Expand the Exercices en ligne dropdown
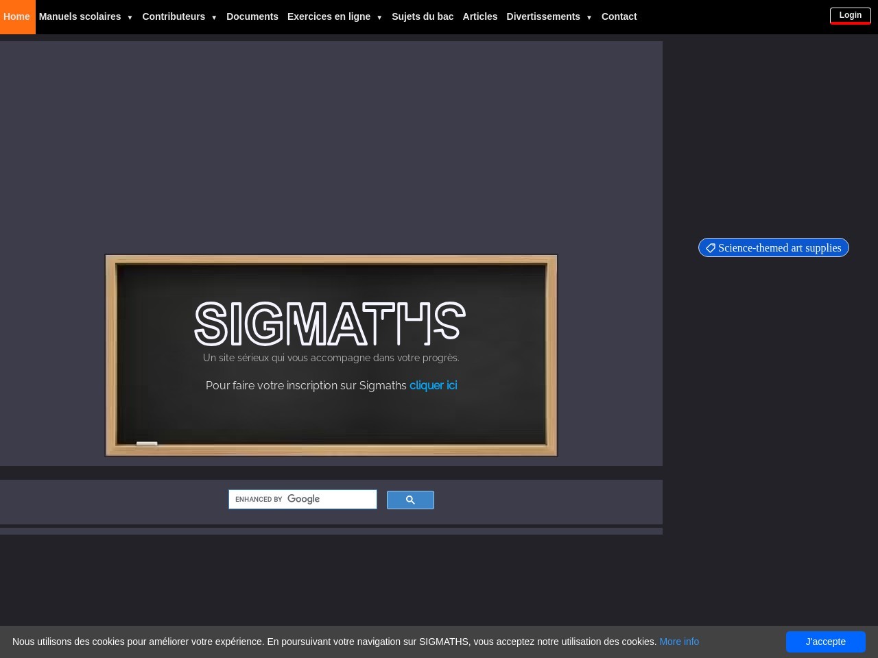 click(335, 16)
